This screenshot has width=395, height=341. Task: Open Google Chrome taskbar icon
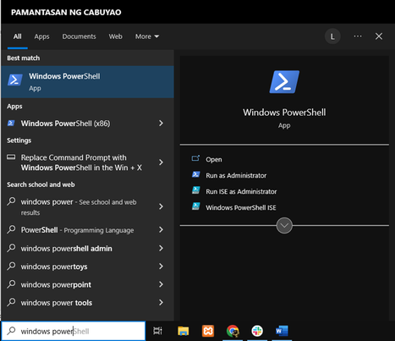pyautogui.click(x=233, y=331)
